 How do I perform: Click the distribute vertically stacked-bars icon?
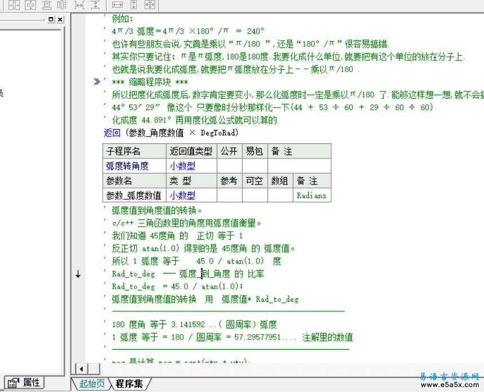[x=46, y=5]
